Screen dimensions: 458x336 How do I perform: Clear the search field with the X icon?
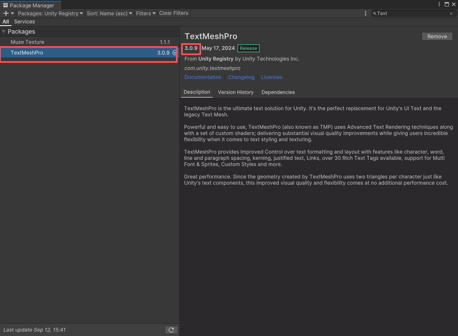(451, 13)
